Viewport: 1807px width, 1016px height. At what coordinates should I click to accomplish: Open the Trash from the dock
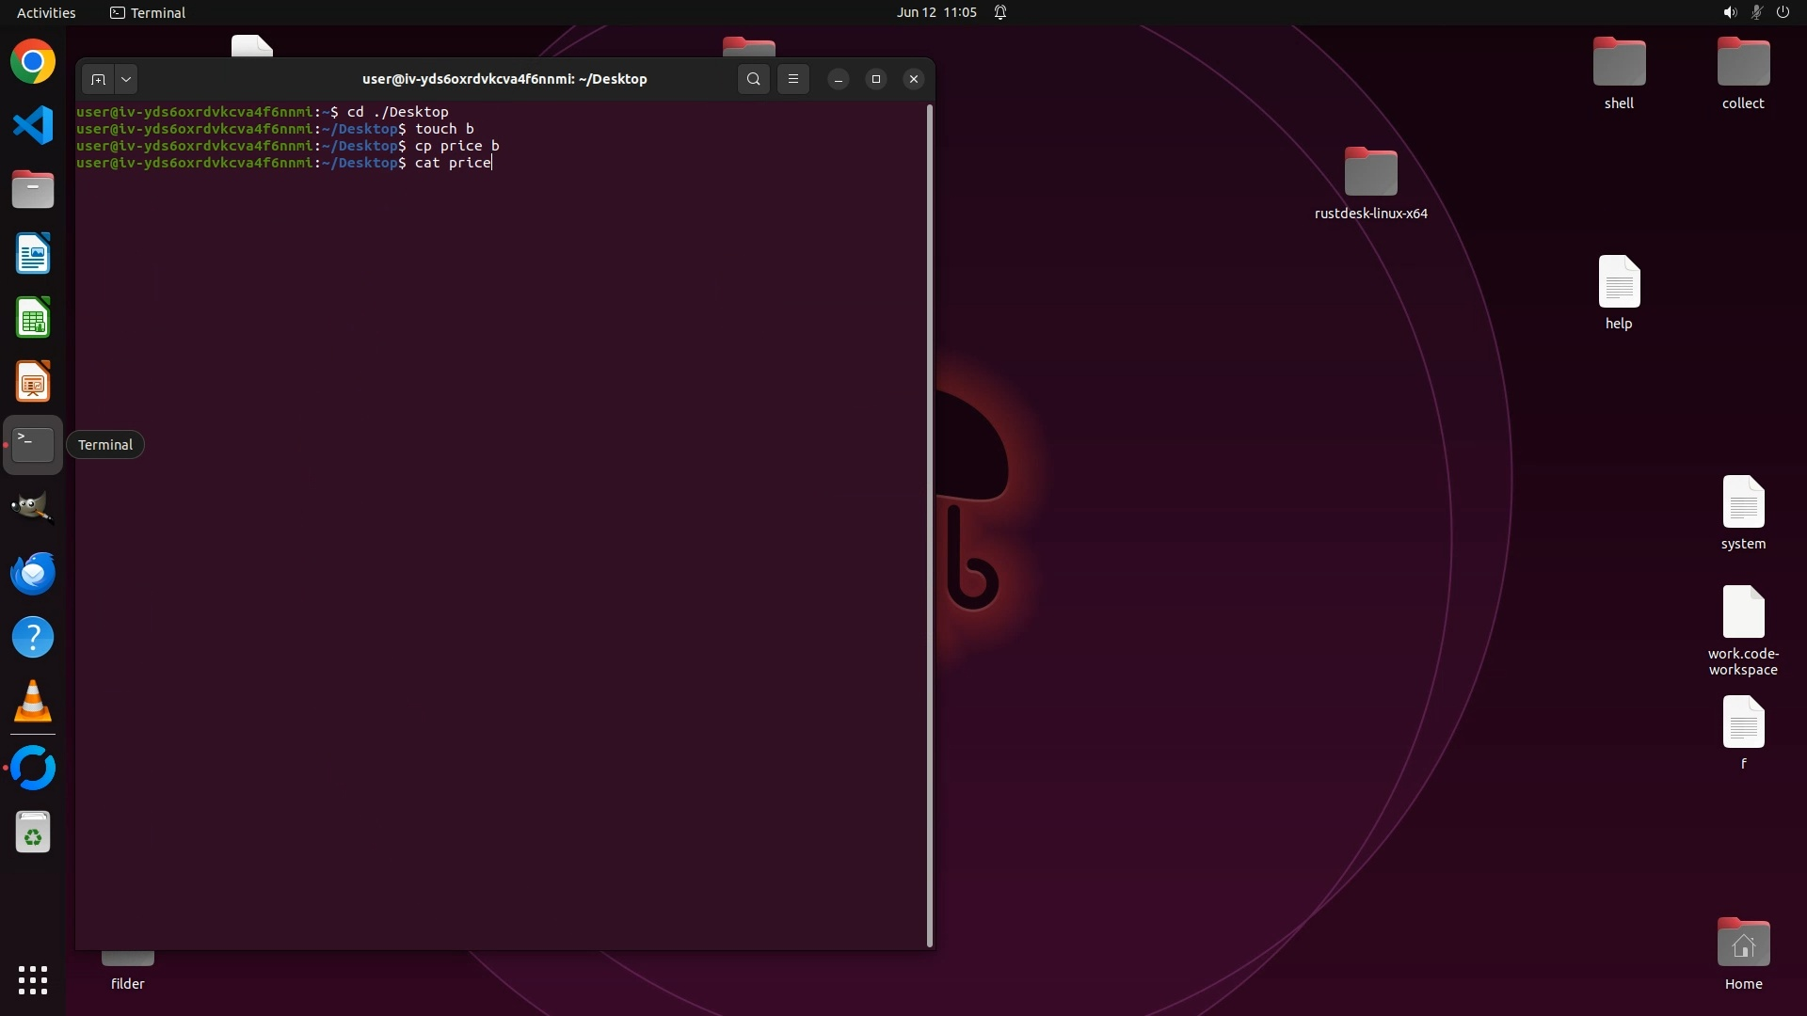click(33, 833)
